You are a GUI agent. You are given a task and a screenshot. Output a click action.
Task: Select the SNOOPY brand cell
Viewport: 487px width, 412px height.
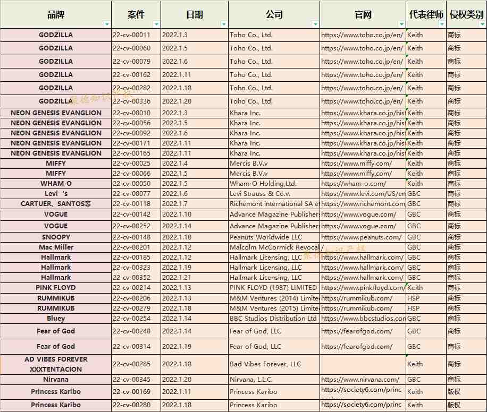[x=56, y=237]
